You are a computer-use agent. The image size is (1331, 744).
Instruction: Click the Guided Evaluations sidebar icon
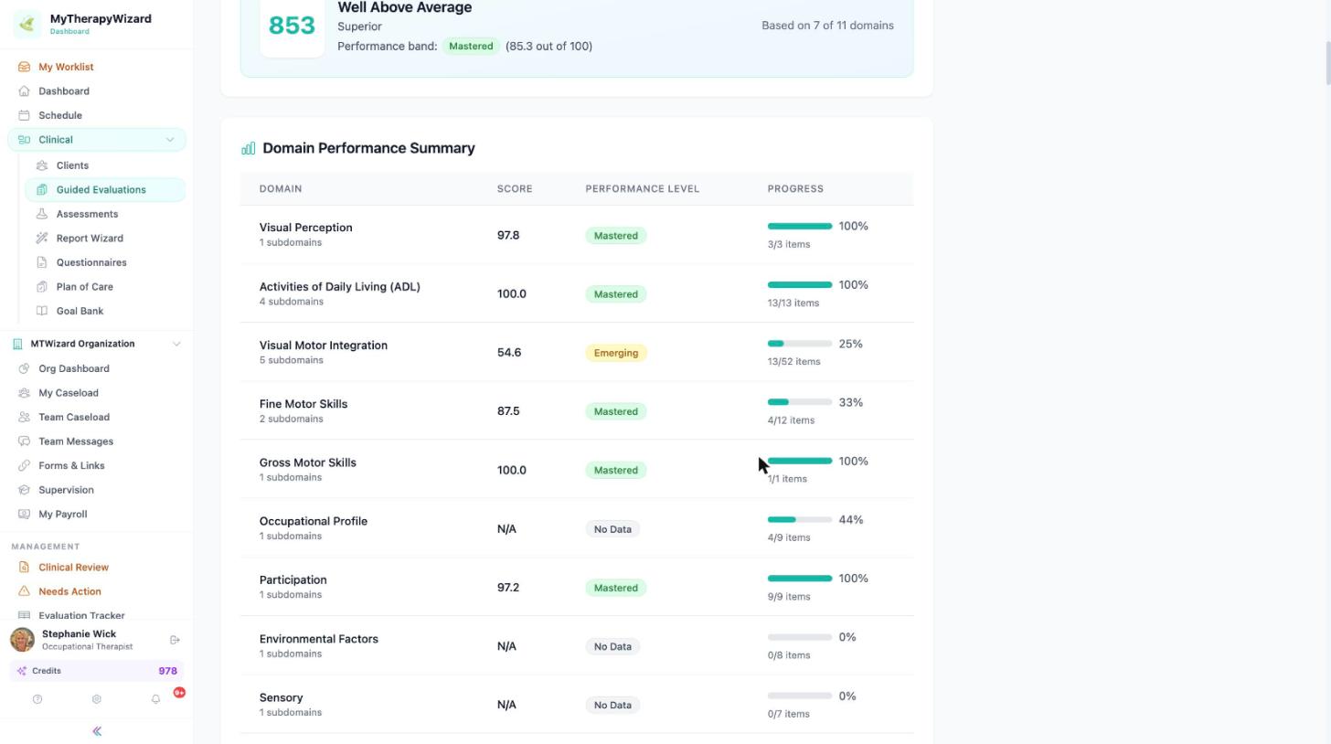(42, 190)
